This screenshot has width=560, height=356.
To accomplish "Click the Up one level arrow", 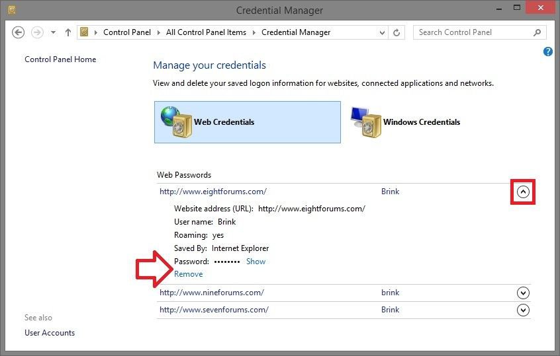I will pos(68,32).
